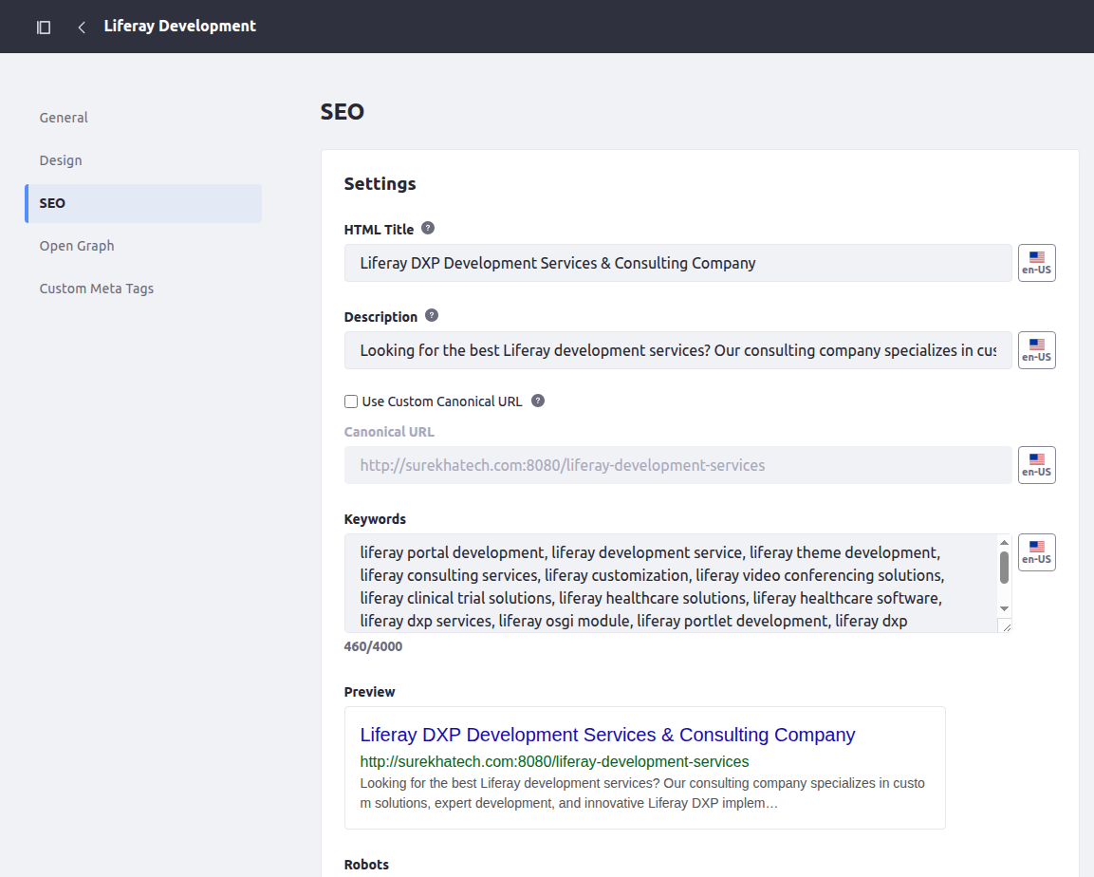Click the Description input field
1094x877 pixels.
click(x=678, y=350)
